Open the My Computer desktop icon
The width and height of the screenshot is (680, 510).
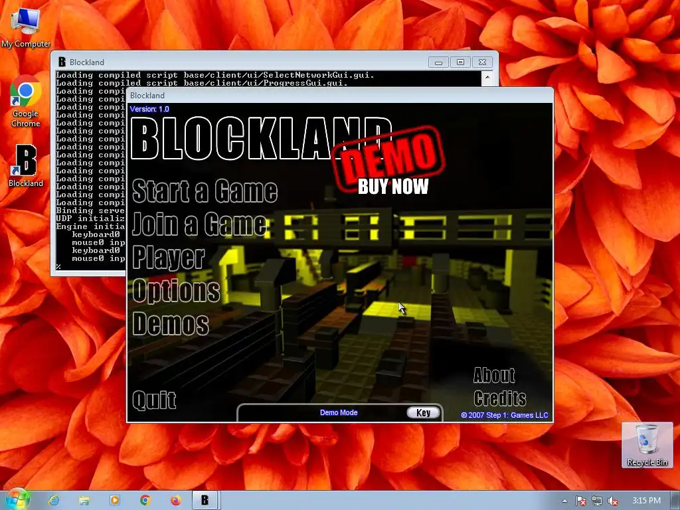coord(26,28)
